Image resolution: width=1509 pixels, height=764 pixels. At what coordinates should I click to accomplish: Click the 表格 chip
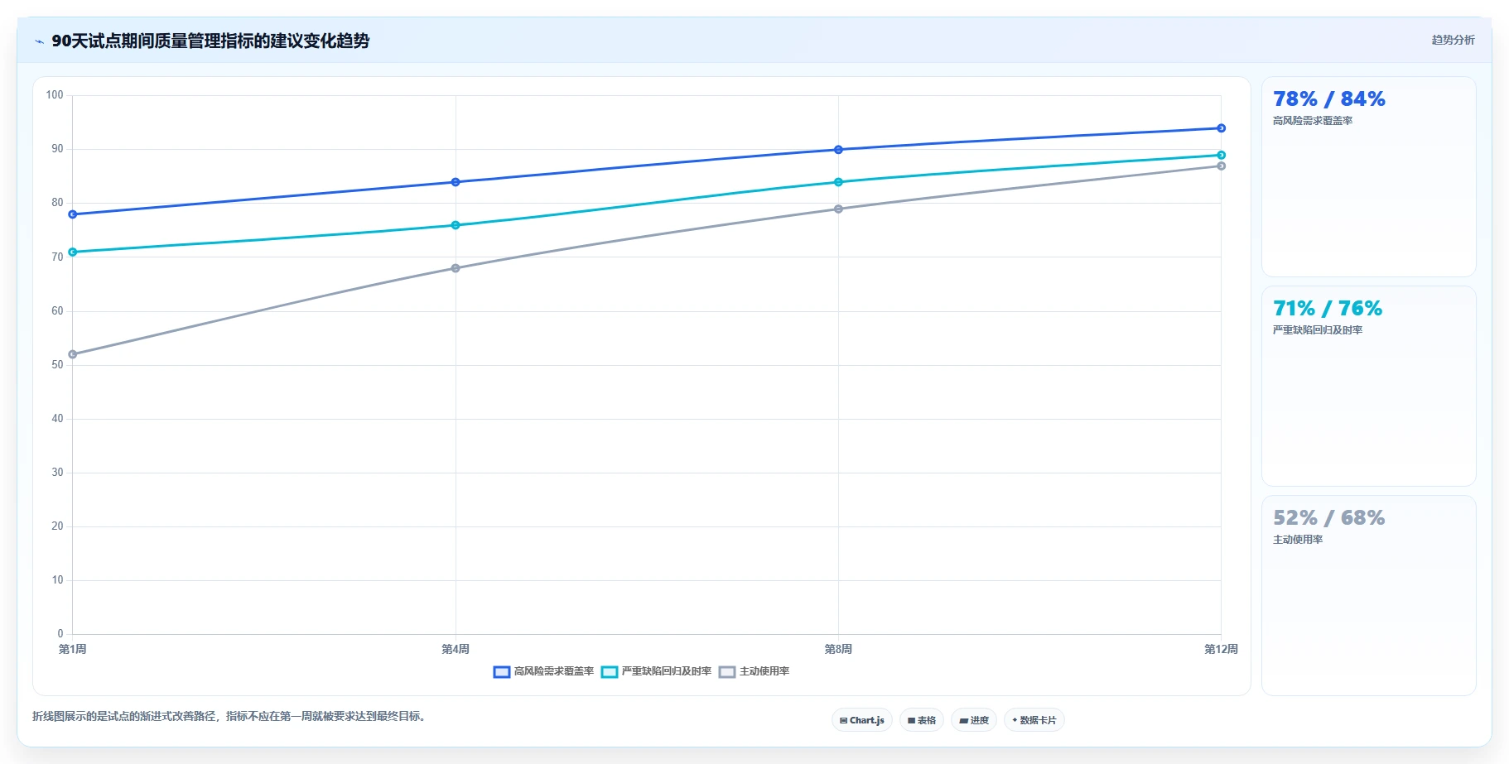921,720
